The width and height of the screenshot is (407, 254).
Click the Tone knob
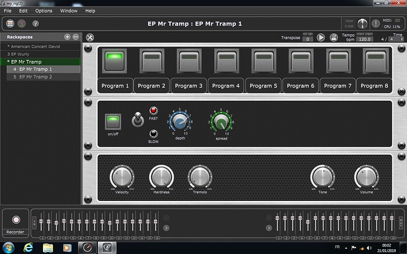coord(323,177)
